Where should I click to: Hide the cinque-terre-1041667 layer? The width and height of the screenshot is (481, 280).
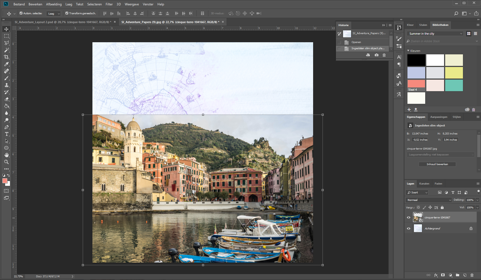pos(409,217)
